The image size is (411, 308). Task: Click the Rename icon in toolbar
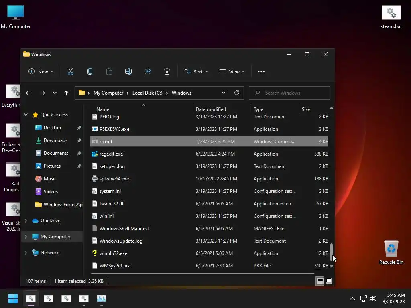coord(128,71)
